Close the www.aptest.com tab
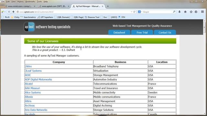Screen dimensions: 207x116 pos(69,6)
